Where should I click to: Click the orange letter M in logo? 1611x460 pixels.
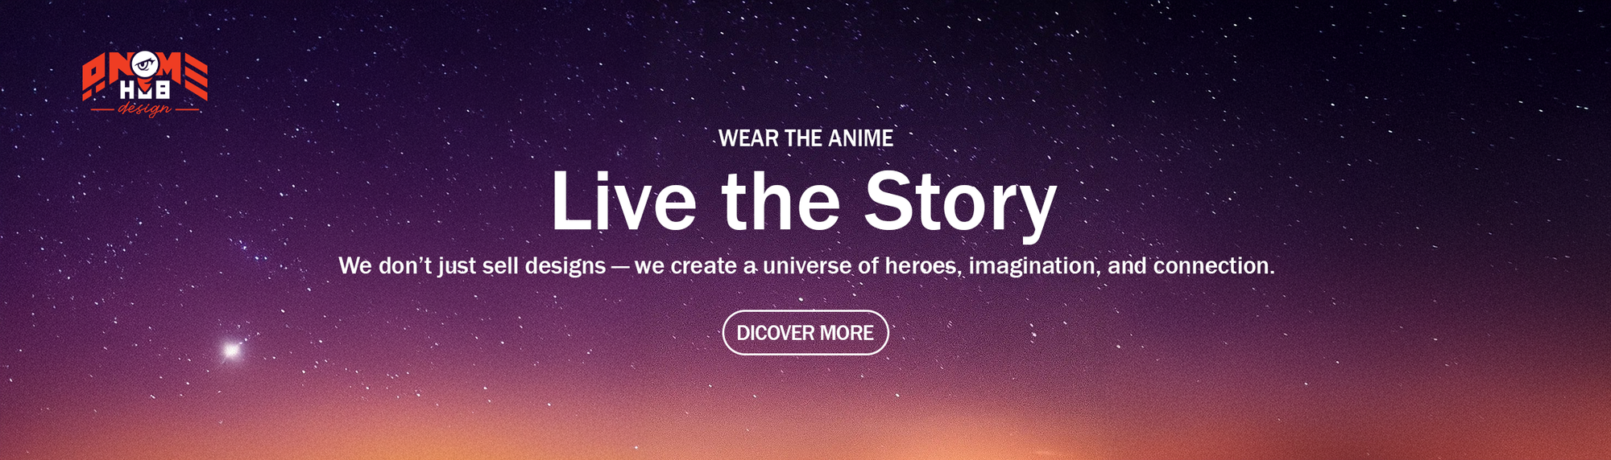170,68
